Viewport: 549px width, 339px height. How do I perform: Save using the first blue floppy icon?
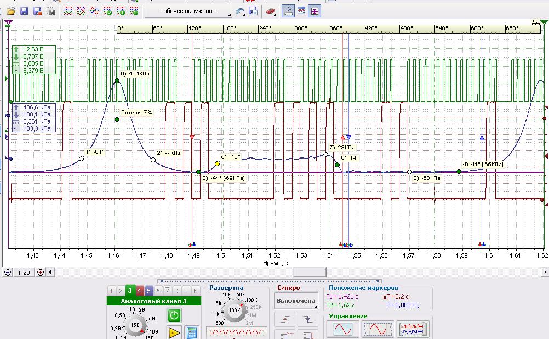24,11
